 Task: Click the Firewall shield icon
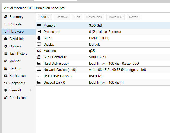tap(6, 90)
